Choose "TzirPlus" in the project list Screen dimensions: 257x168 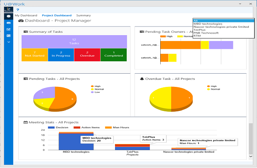tap(200, 30)
